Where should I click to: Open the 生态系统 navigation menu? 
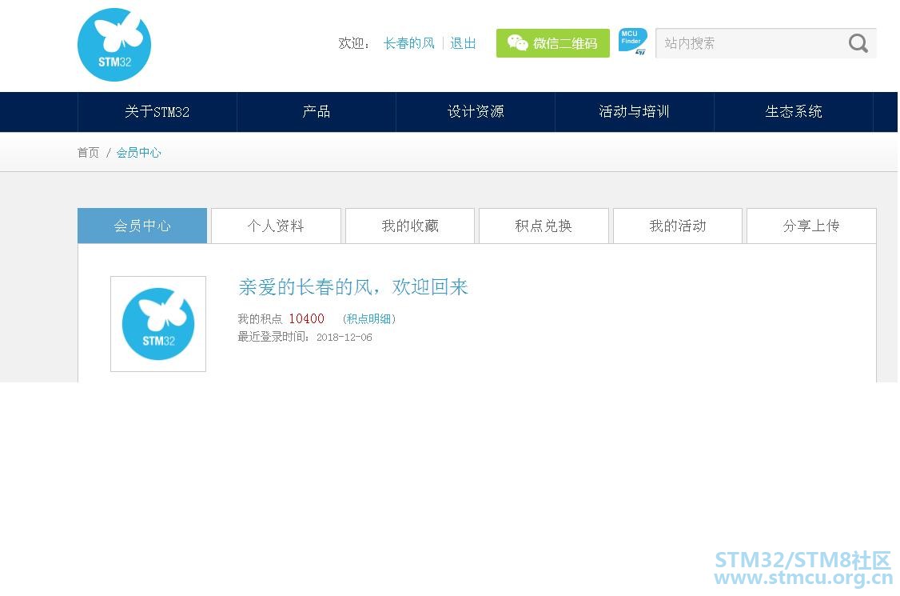tap(793, 111)
